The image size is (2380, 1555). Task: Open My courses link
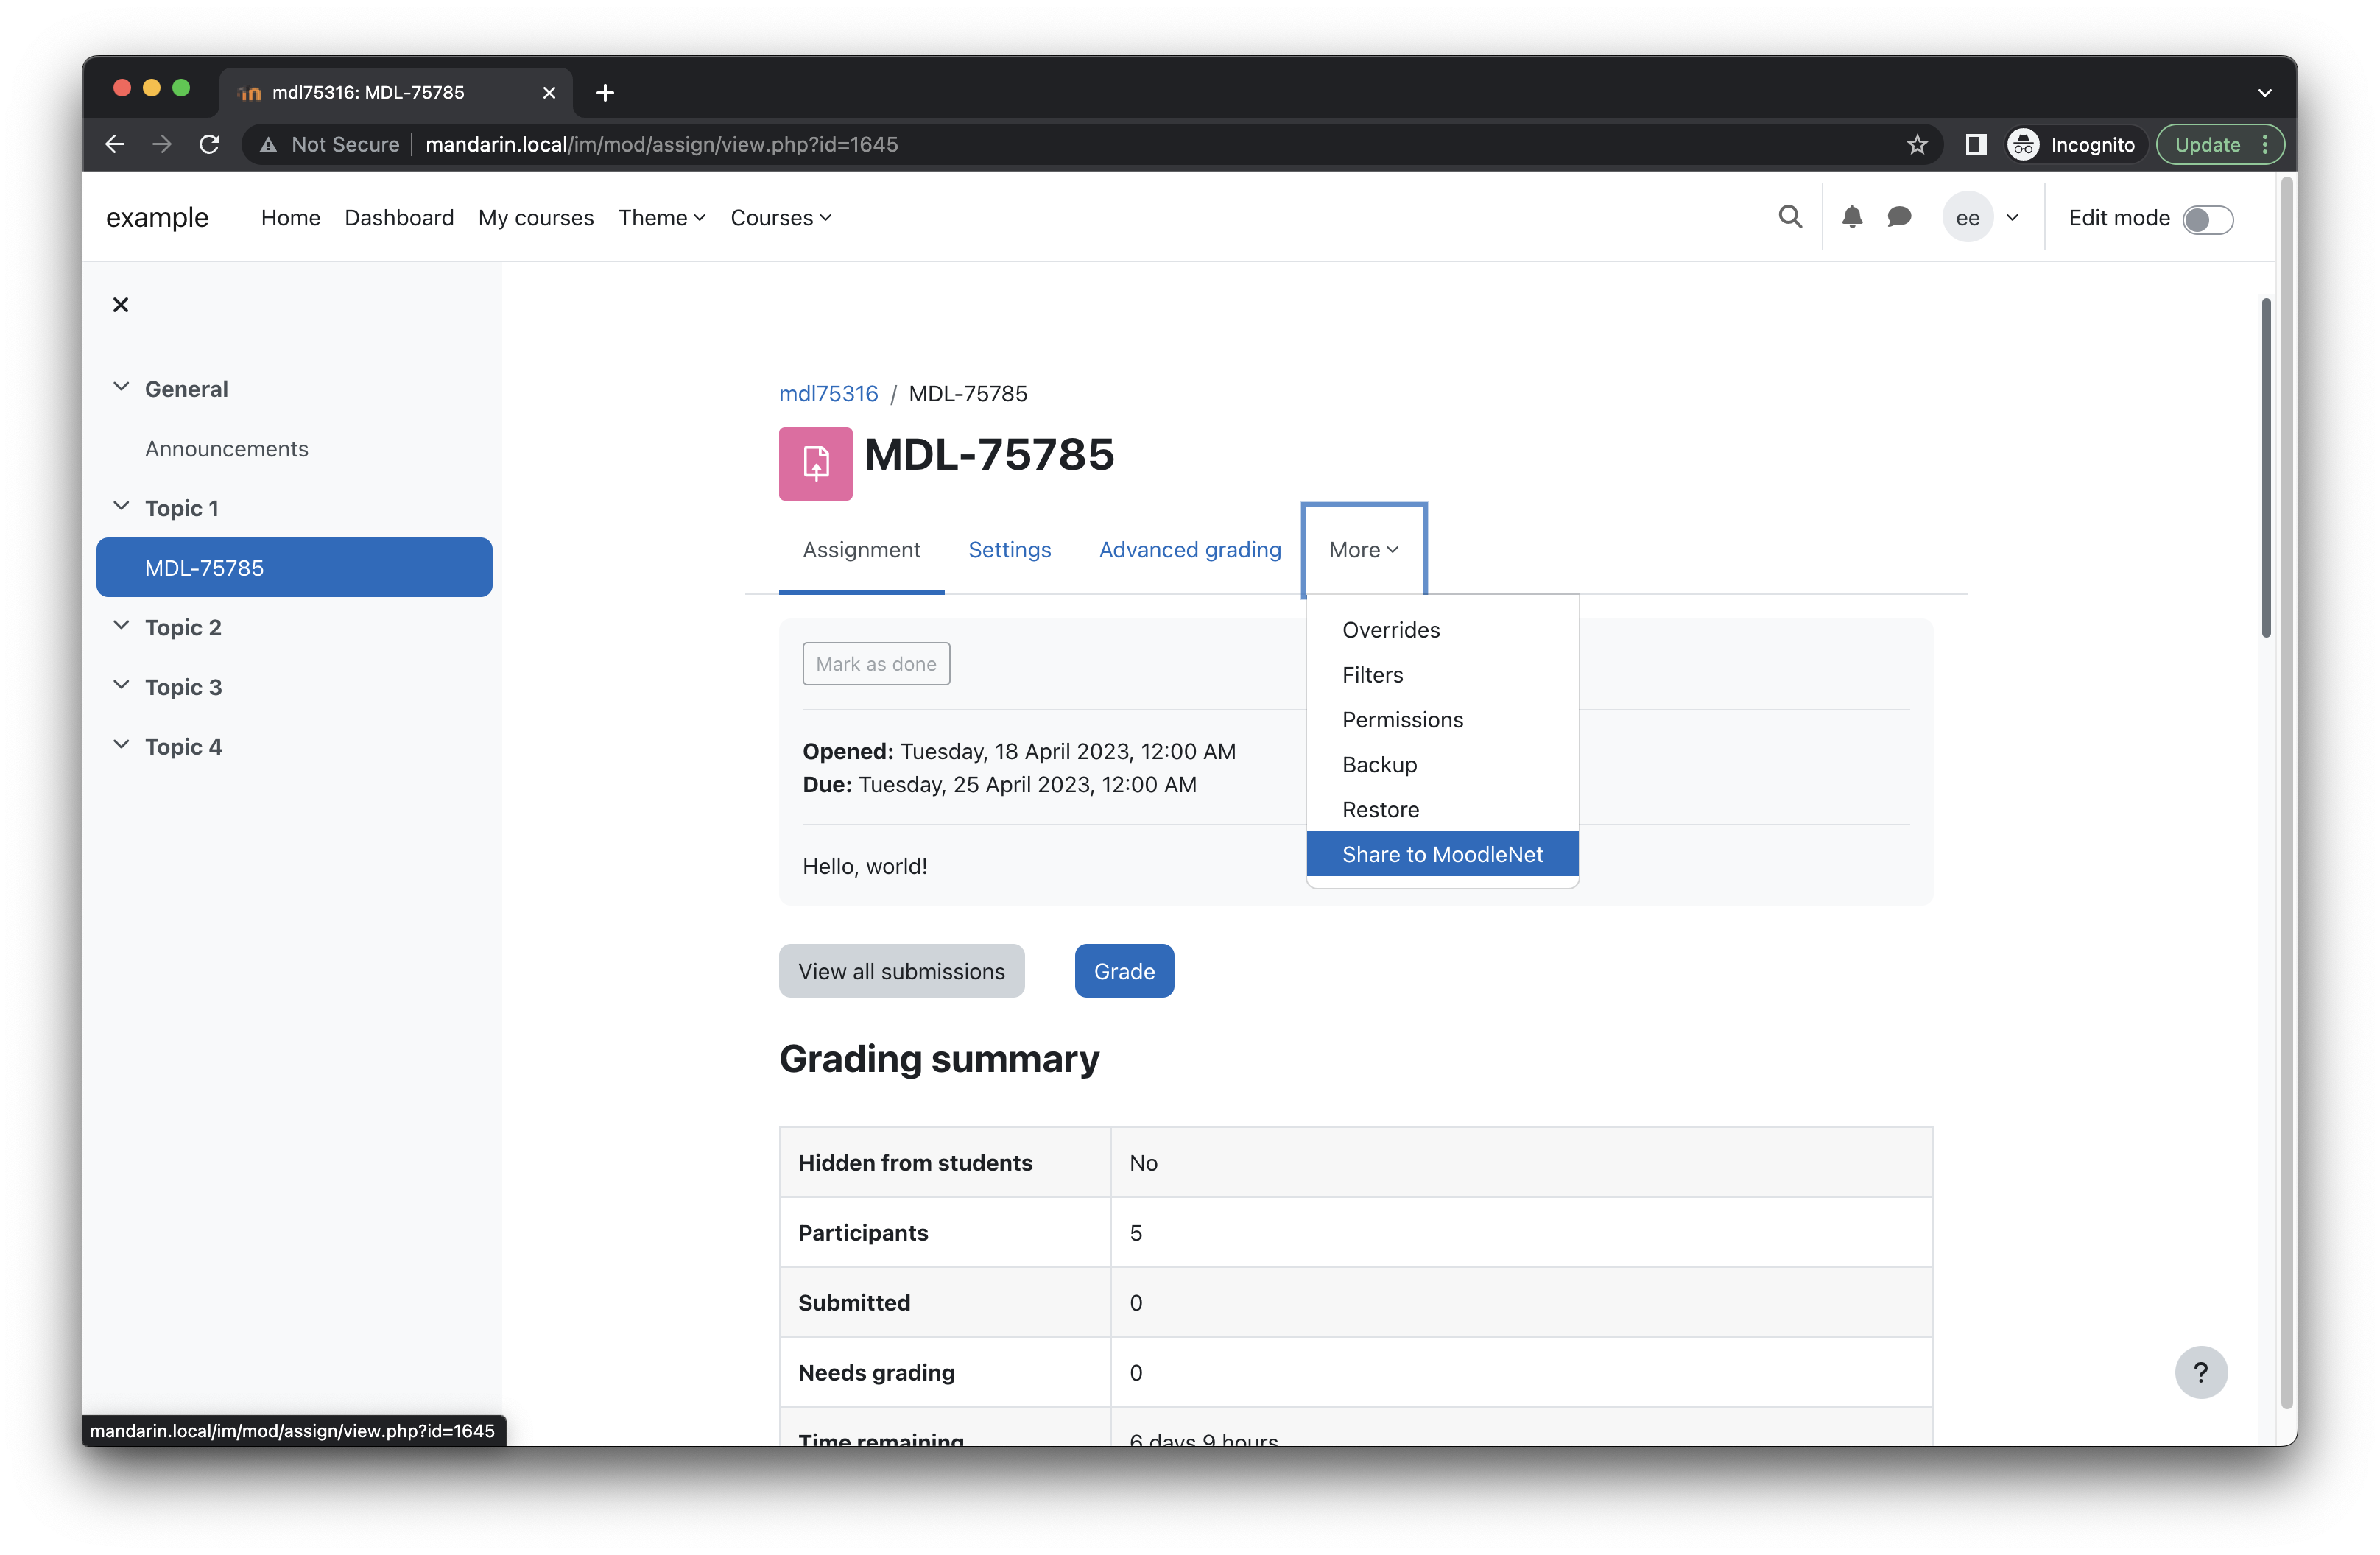point(535,218)
